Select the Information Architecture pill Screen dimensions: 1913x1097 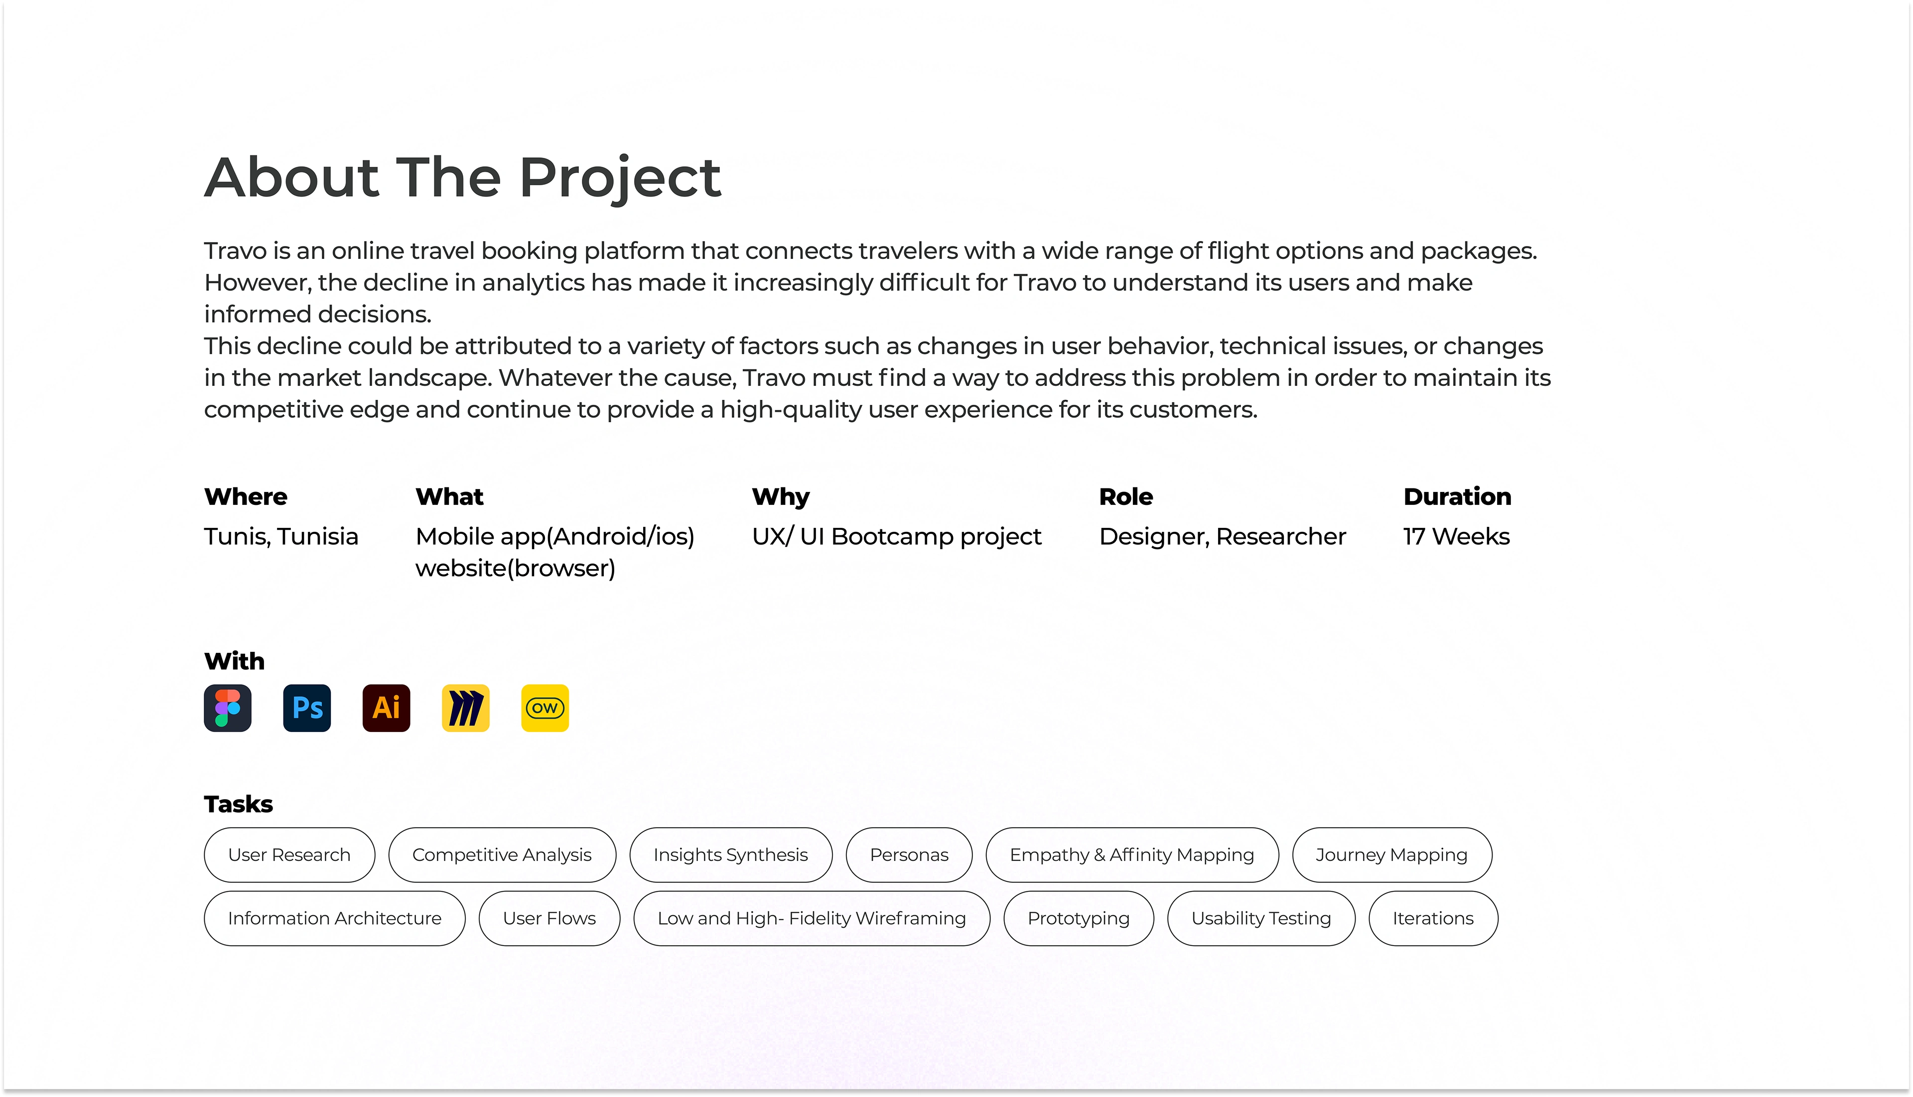point(335,918)
